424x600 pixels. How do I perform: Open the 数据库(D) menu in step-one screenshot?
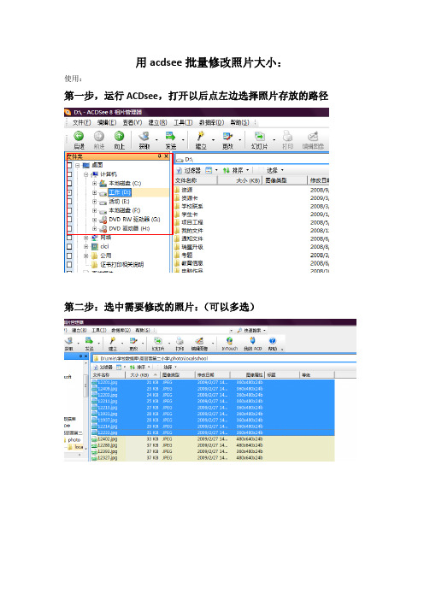[211, 122]
